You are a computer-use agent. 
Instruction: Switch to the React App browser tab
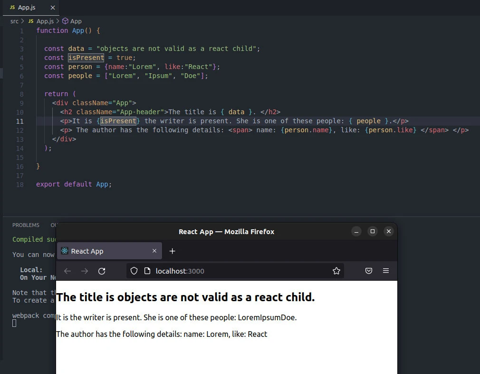pos(105,251)
